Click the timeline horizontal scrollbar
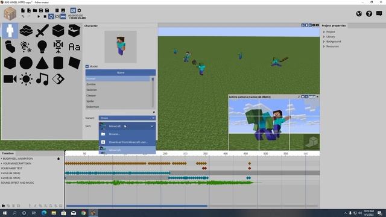Image resolution: width=386 pixels, height=217 pixels. pos(137,206)
